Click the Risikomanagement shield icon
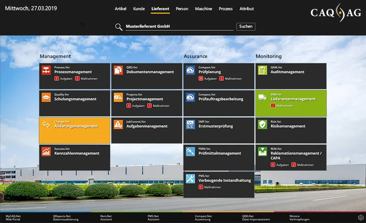Image resolution: width=366 pixels, height=223 pixels. (x=263, y=125)
